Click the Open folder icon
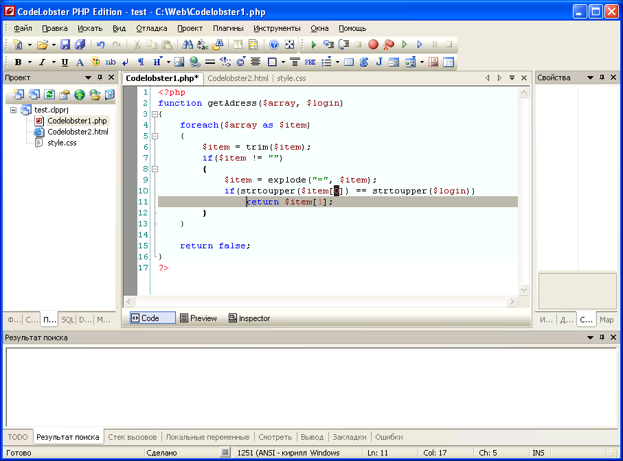 42,45
